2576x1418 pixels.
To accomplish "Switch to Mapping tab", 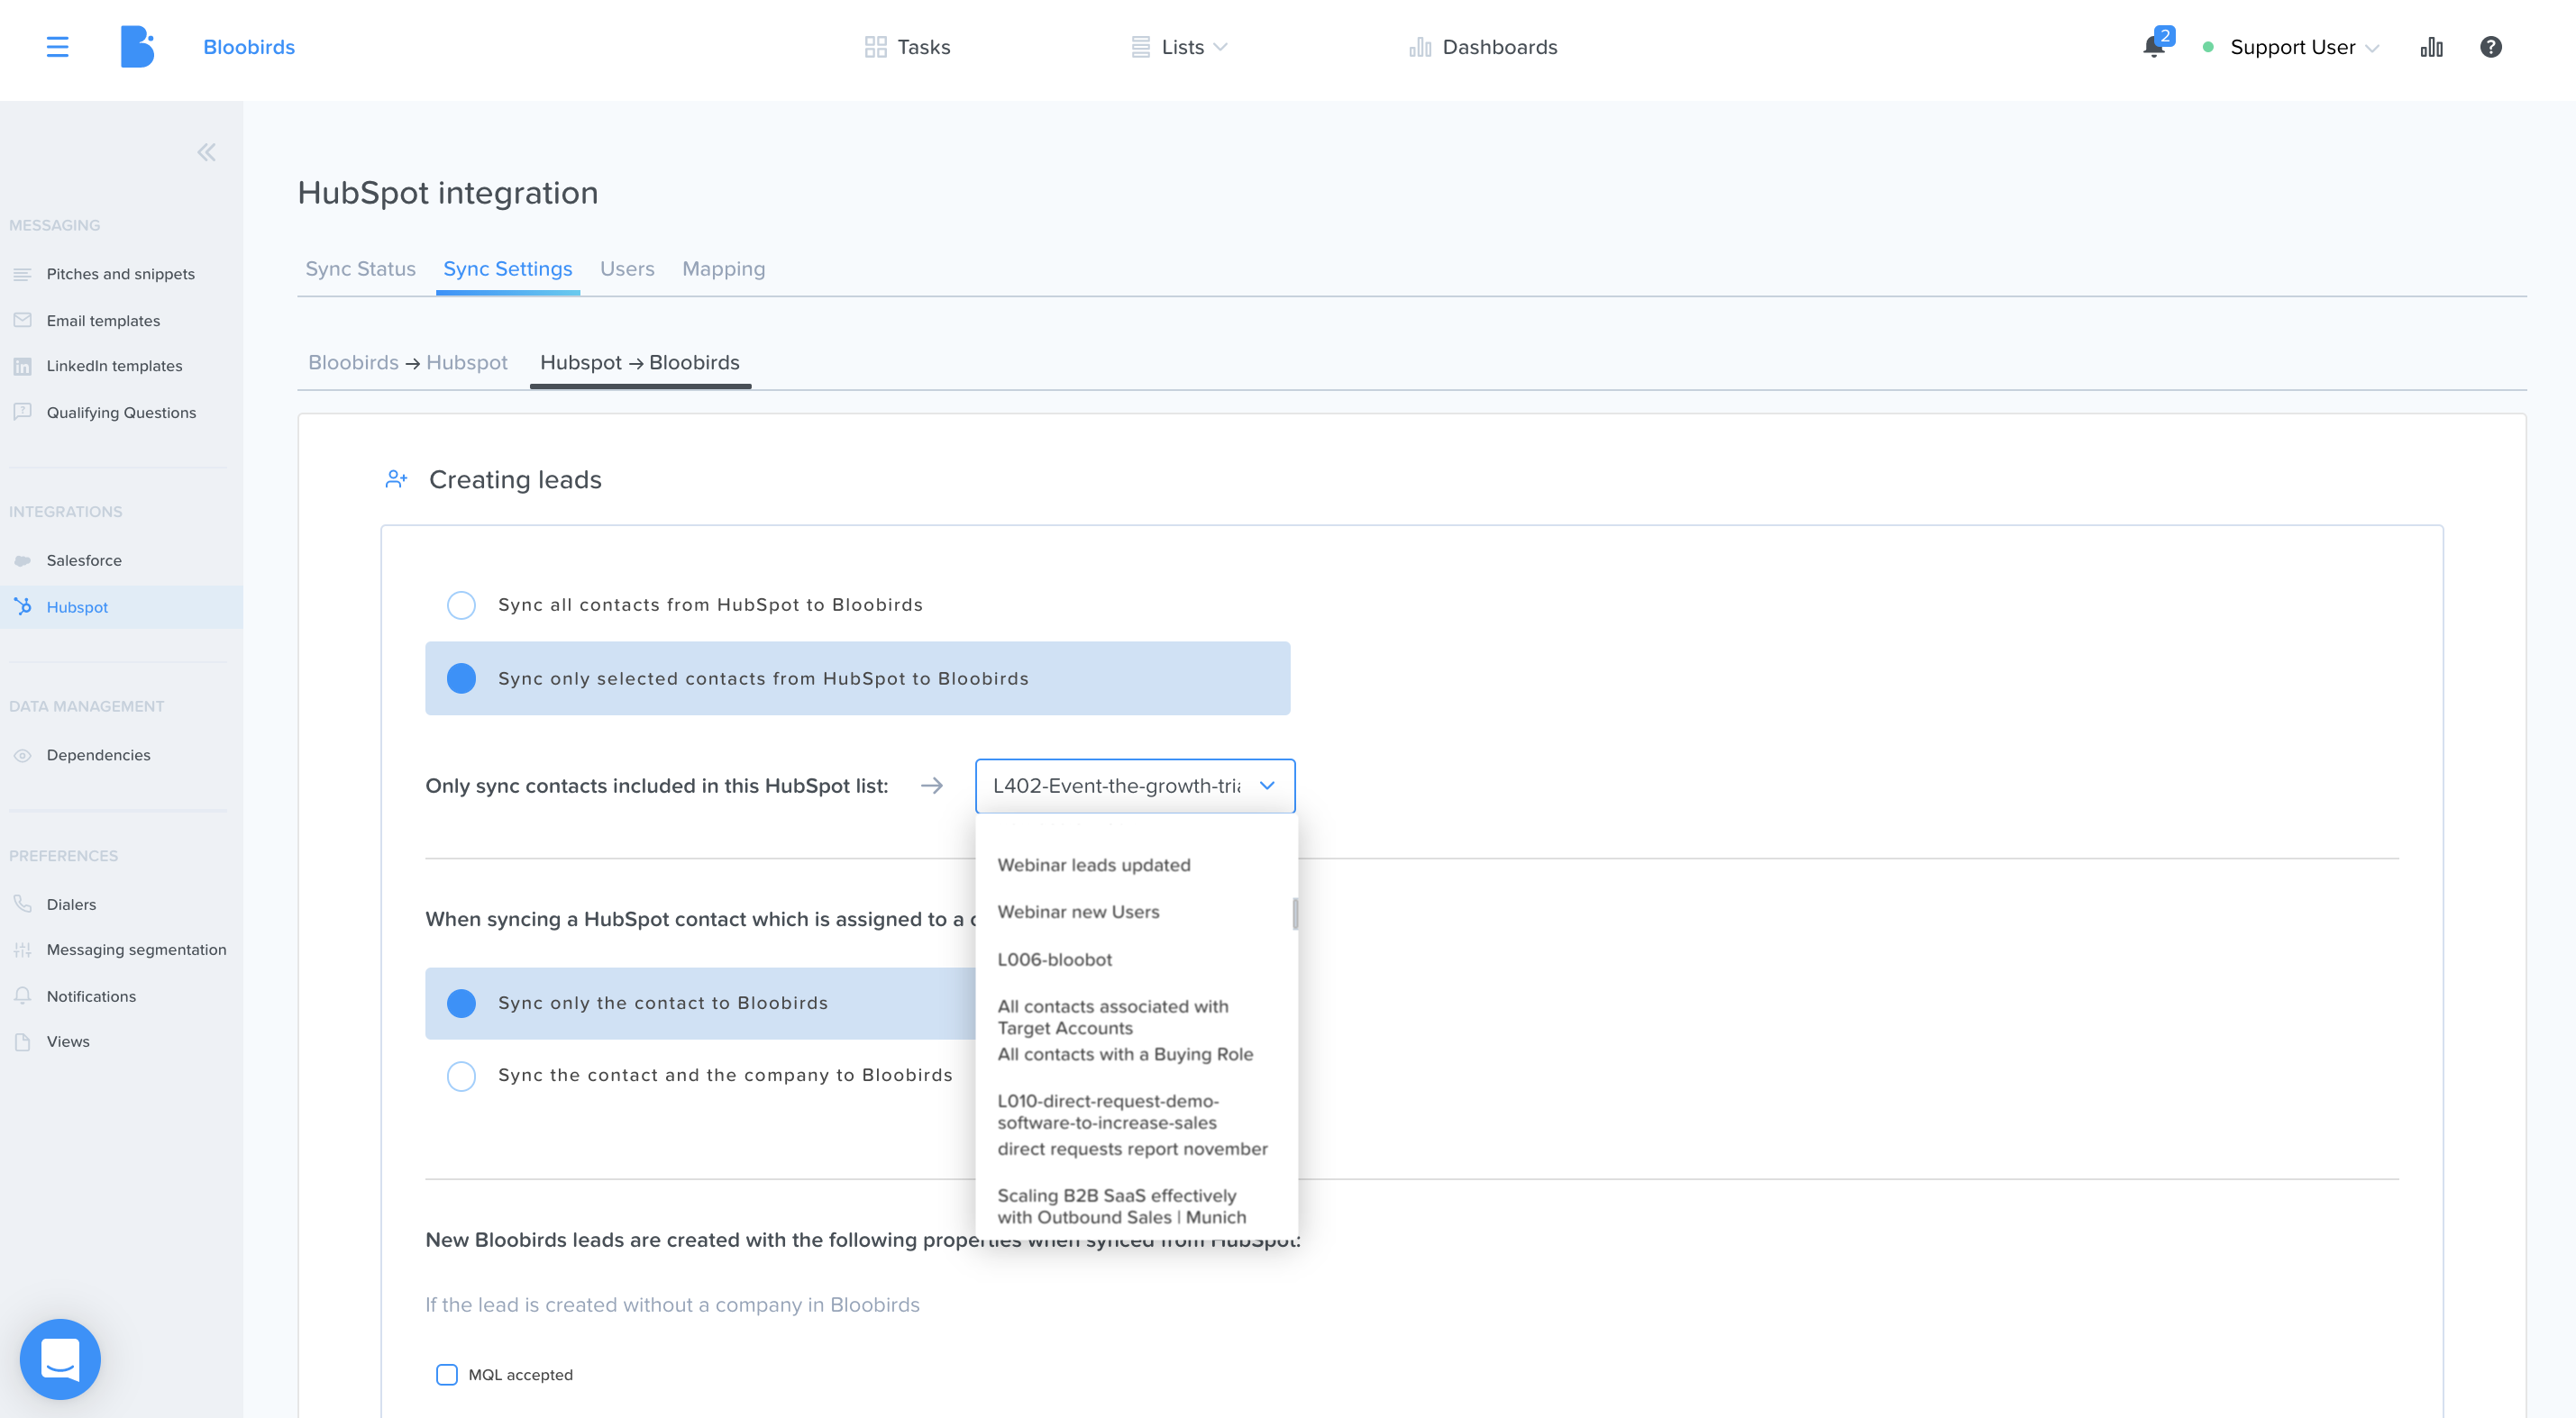I will [x=723, y=268].
